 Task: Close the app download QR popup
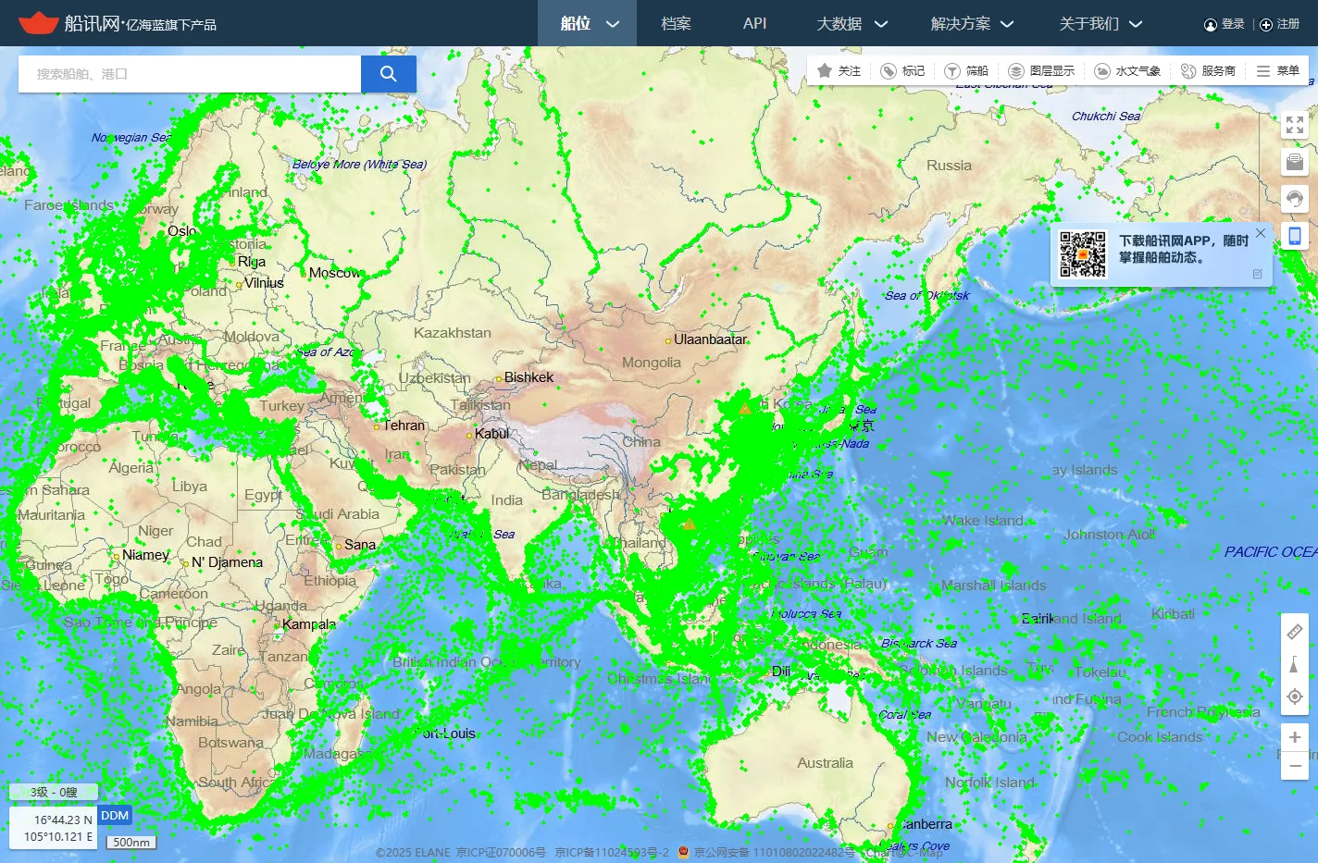coord(1260,233)
